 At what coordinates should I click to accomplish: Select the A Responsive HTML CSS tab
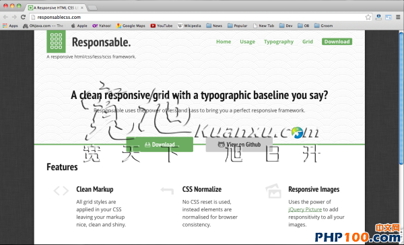55,7
